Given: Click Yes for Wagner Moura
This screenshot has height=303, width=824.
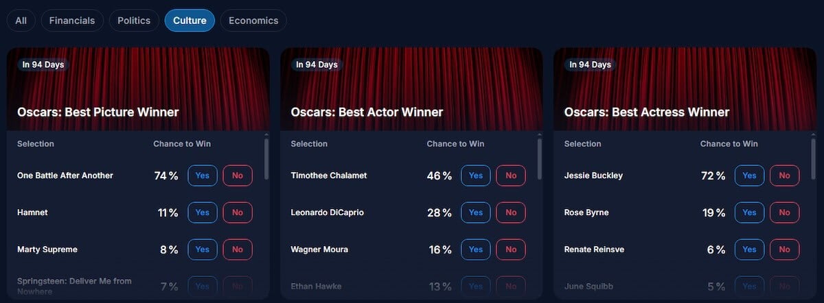Looking at the screenshot, I should [x=476, y=250].
